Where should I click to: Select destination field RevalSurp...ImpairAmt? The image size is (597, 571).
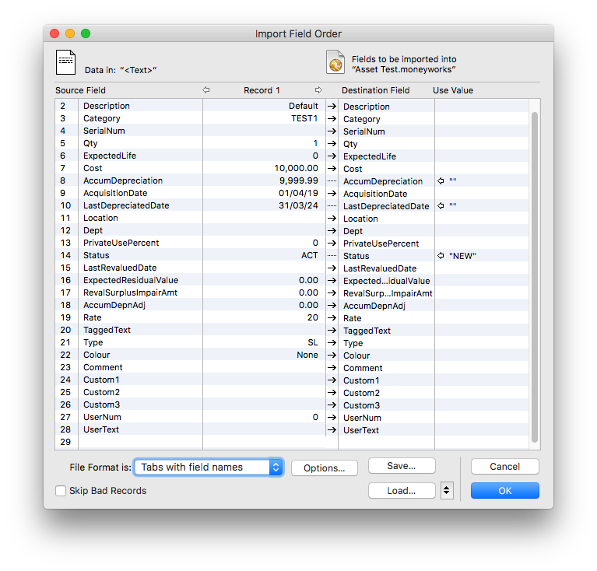click(388, 293)
